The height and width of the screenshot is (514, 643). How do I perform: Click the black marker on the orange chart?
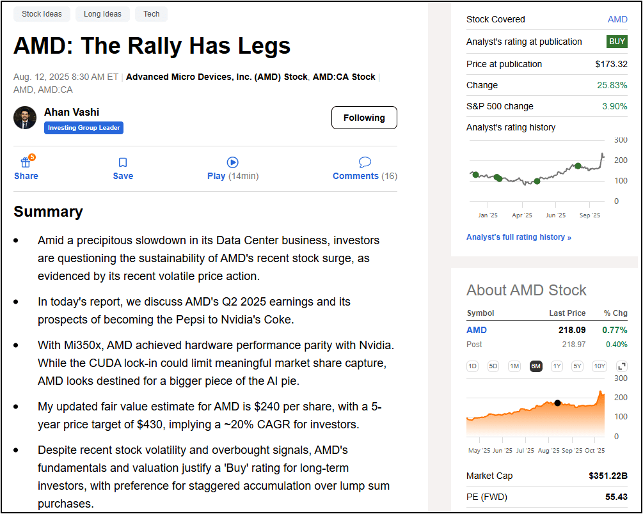pos(557,403)
